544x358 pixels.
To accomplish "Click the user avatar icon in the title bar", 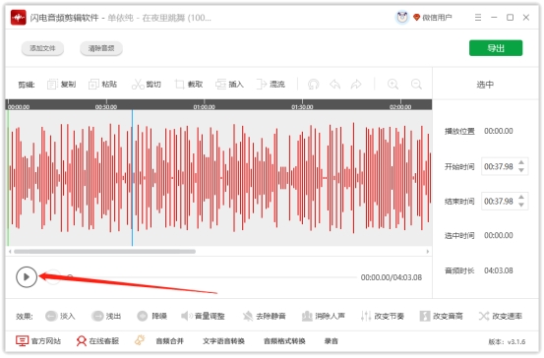I will pos(402,17).
